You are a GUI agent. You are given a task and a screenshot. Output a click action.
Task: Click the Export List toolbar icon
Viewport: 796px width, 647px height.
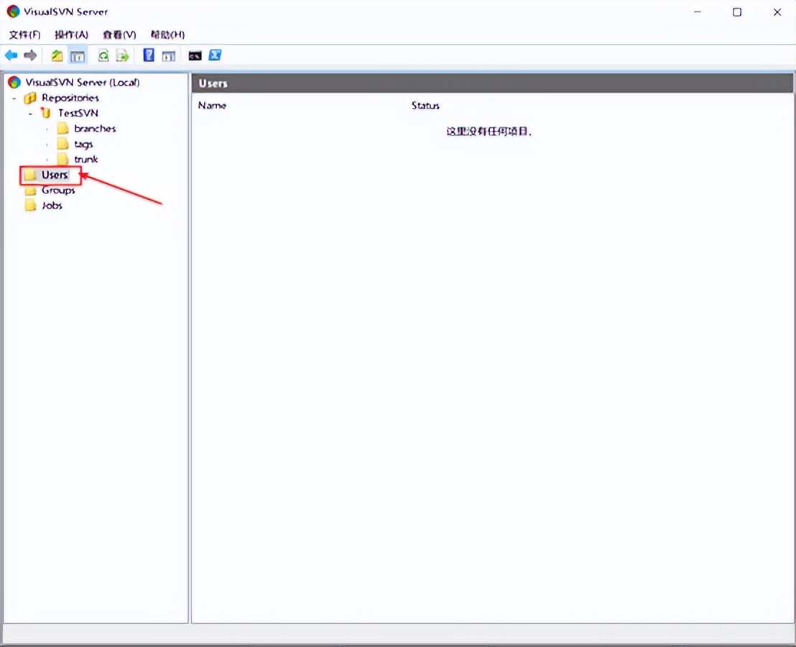point(123,55)
